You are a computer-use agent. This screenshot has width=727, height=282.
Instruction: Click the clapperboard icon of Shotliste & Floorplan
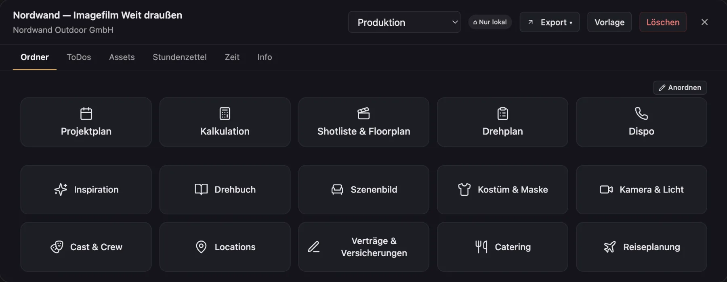(x=363, y=114)
